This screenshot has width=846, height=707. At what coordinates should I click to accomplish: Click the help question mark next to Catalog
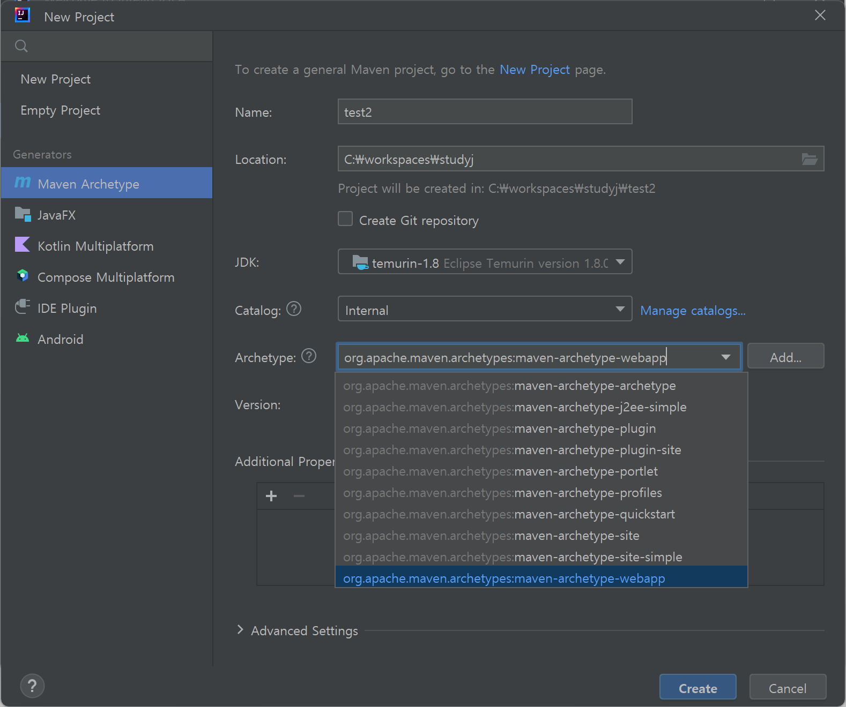coord(294,309)
